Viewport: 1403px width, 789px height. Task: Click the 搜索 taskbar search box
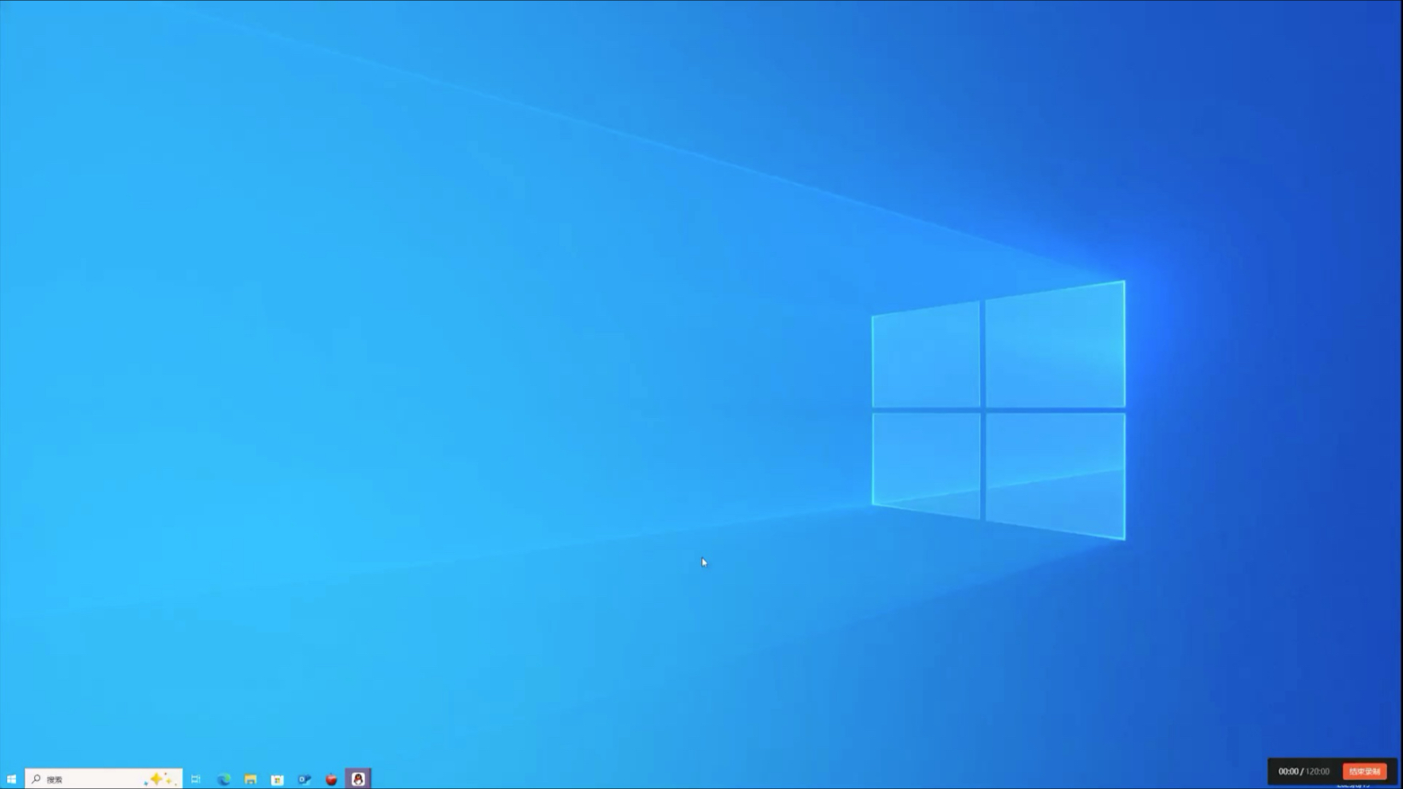click(x=104, y=779)
